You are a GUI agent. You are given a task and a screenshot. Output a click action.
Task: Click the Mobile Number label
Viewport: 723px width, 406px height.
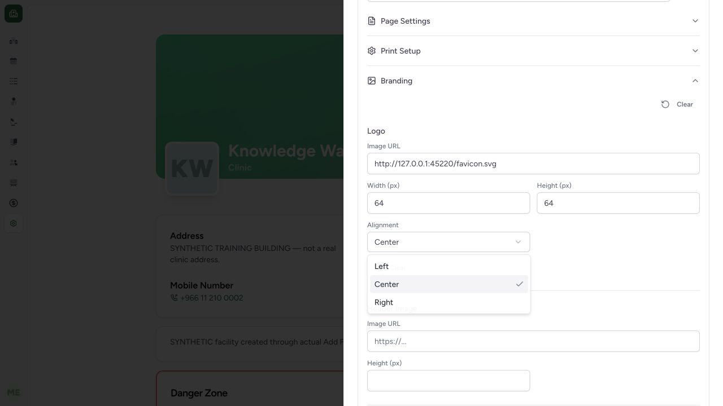pyautogui.click(x=202, y=285)
